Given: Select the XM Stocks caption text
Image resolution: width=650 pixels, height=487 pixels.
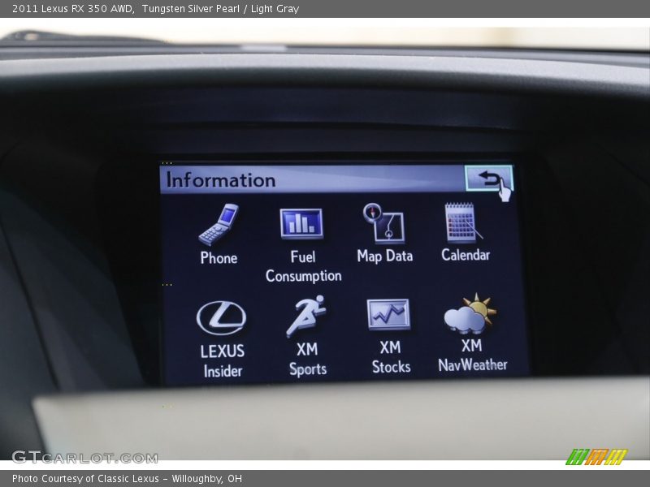Looking at the screenshot, I should click(x=391, y=358).
